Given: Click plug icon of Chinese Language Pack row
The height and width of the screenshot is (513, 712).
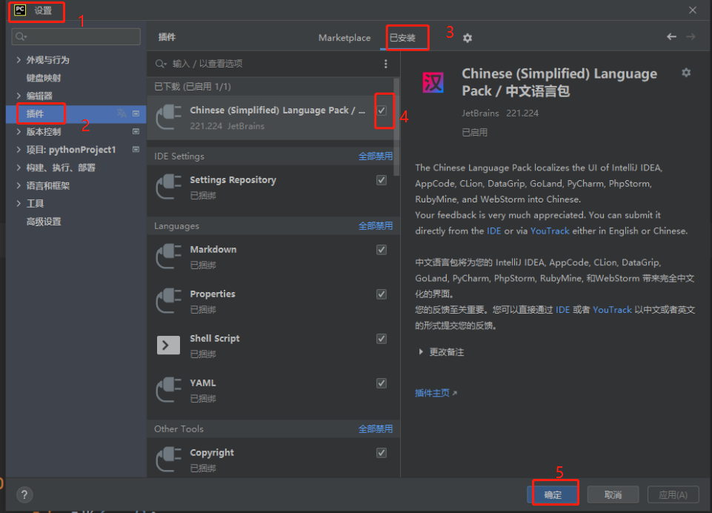Looking at the screenshot, I should [168, 117].
